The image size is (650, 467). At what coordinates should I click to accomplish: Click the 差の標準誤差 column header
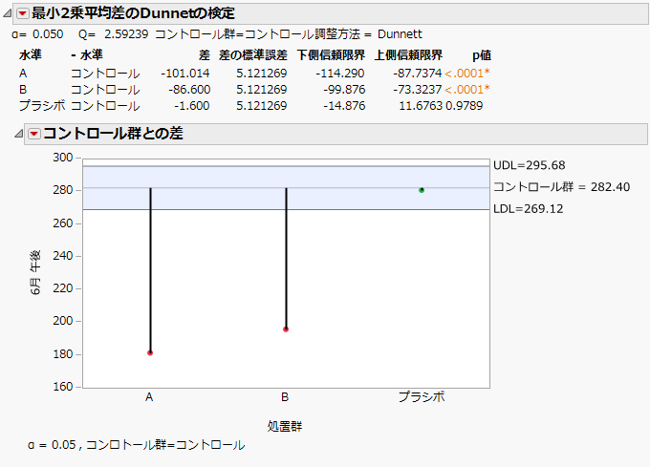(253, 55)
